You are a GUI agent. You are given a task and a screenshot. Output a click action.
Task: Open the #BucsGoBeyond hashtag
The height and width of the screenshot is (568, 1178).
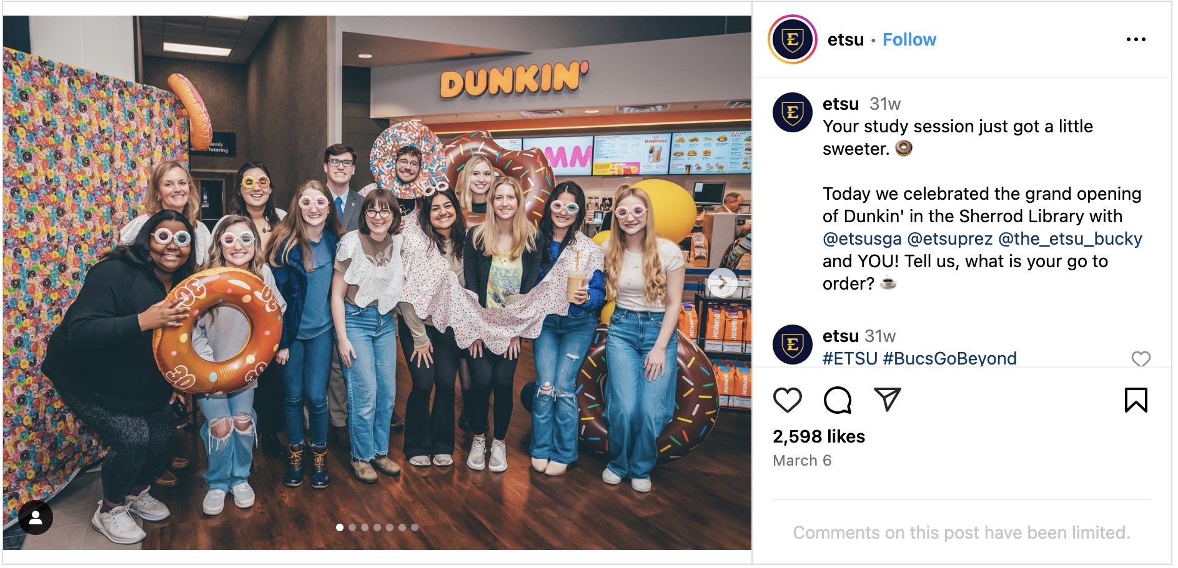pos(949,358)
